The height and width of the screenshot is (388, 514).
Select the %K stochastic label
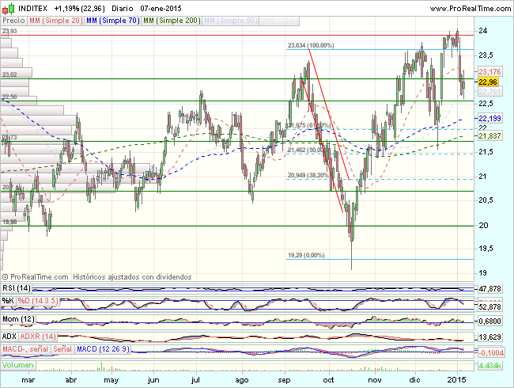coord(8,302)
